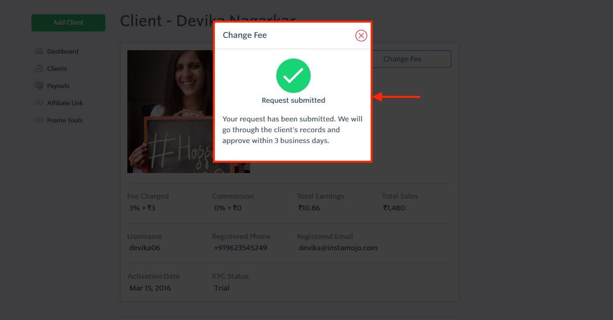Image resolution: width=613 pixels, height=320 pixels.
Task: Click the Total Sales value ₹1,480
Action: (x=394, y=208)
